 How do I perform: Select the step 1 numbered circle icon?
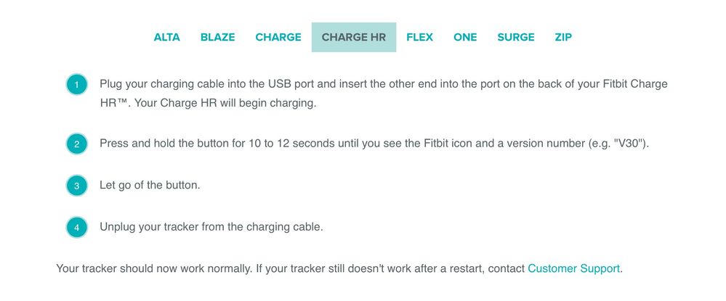(76, 85)
